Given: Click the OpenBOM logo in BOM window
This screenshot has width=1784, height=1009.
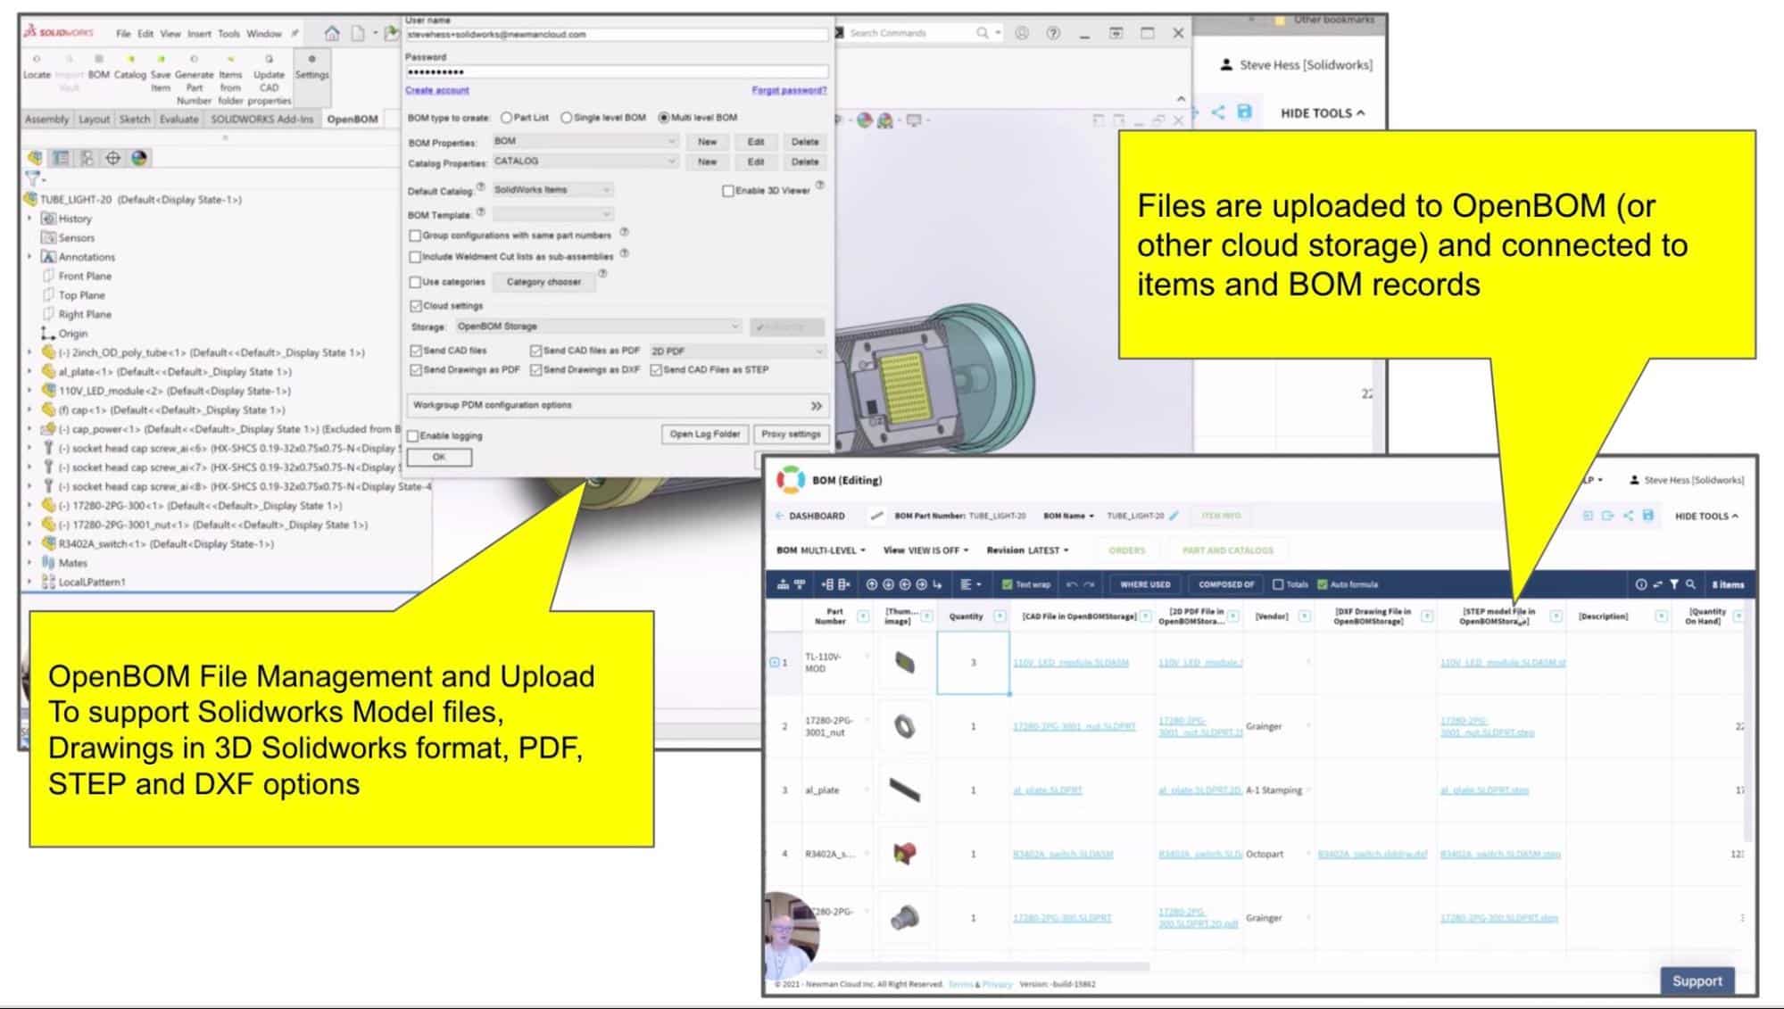Looking at the screenshot, I should (x=790, y=479).
